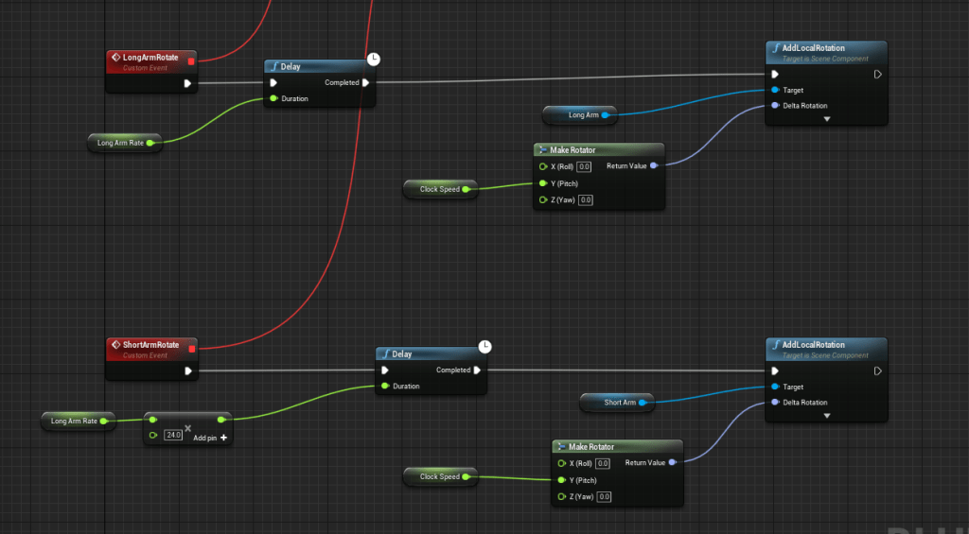Select Long Arm Rate variable feeding the multiply node

(76, 421)
